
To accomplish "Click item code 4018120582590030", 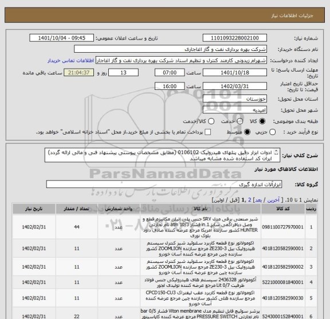I will tap(282, 298).
